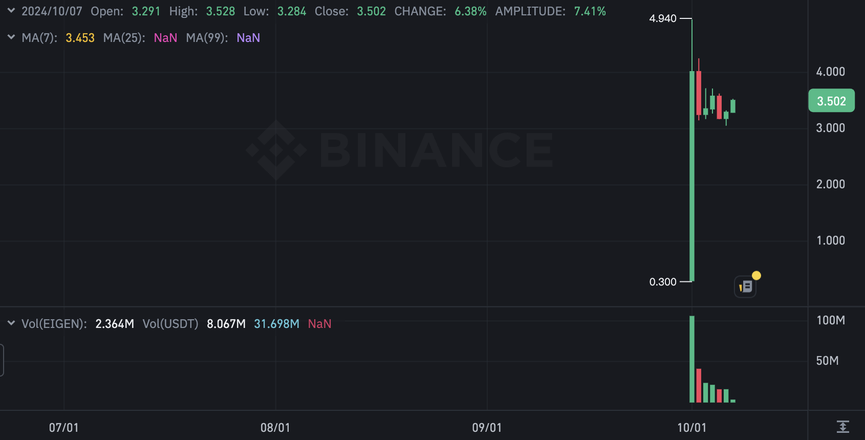Click the 10/01 date on time axis
The image size is (865, 440).
tap(691, 428)
